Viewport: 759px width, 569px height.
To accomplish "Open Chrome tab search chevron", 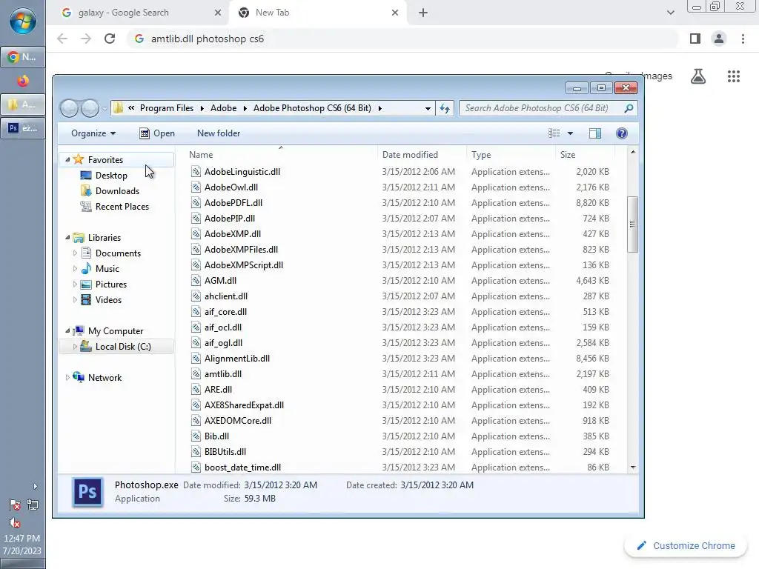I will click(670, 13).
